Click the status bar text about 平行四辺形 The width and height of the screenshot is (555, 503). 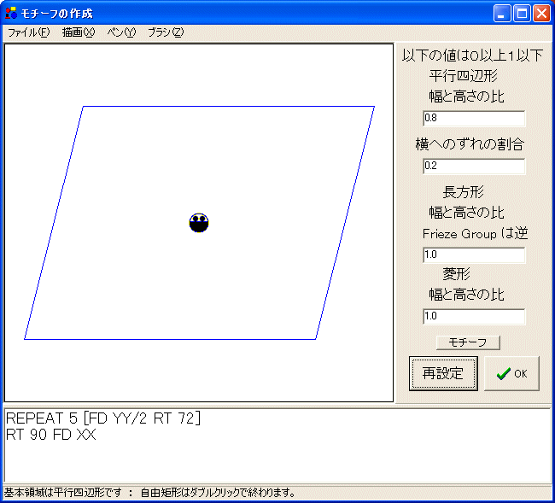tap(149, 493)
